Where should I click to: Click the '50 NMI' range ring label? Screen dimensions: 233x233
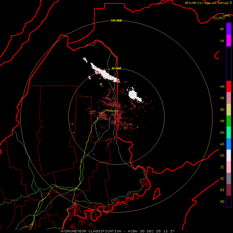point(116,68)
